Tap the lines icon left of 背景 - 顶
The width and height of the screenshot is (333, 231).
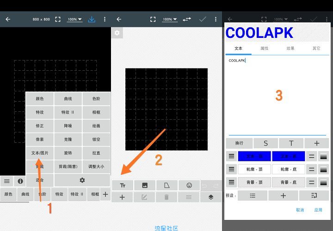(x=231, y=182)
